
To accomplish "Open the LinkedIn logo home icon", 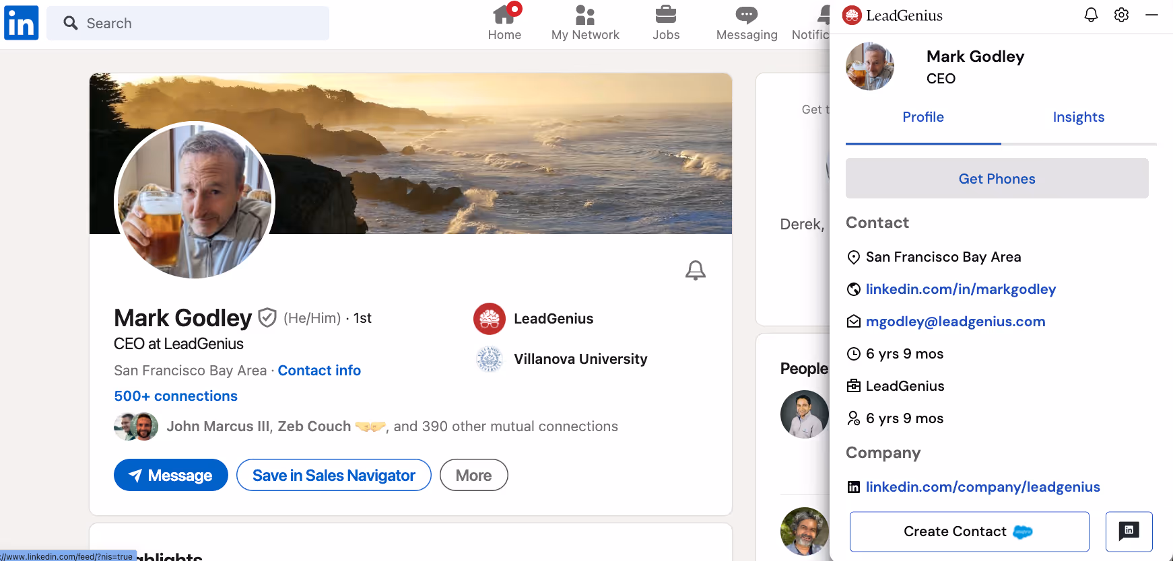I will (21, 23).
